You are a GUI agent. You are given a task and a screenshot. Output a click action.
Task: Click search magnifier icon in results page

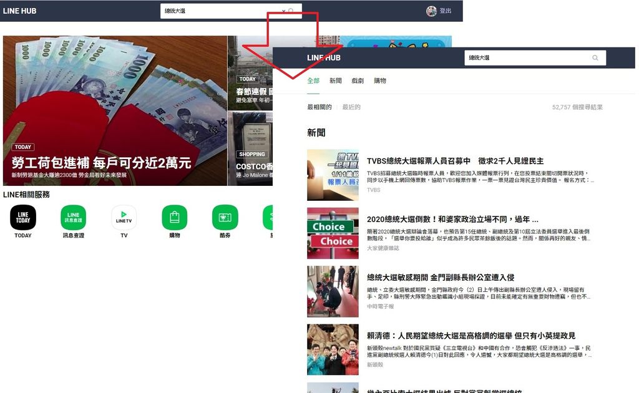click(x=595, y=58)
